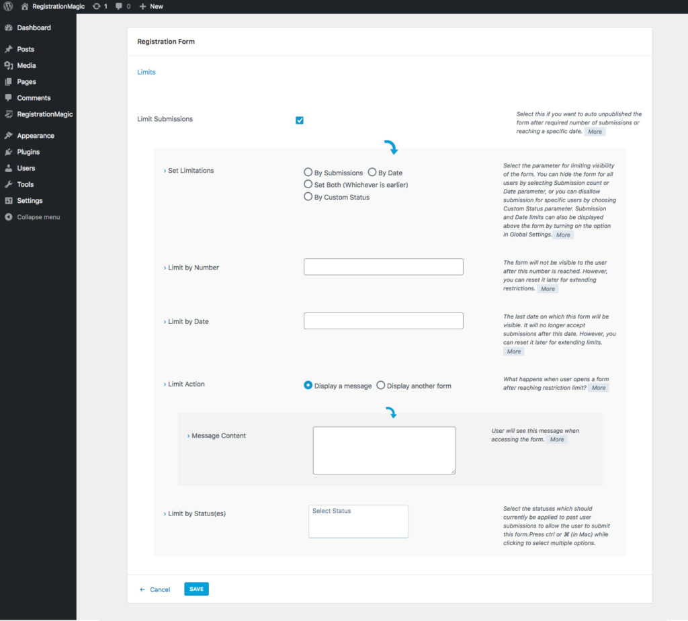Open the updates icon in admin bar
Viewport: 688px width, 621px height.
coord(97,6)
